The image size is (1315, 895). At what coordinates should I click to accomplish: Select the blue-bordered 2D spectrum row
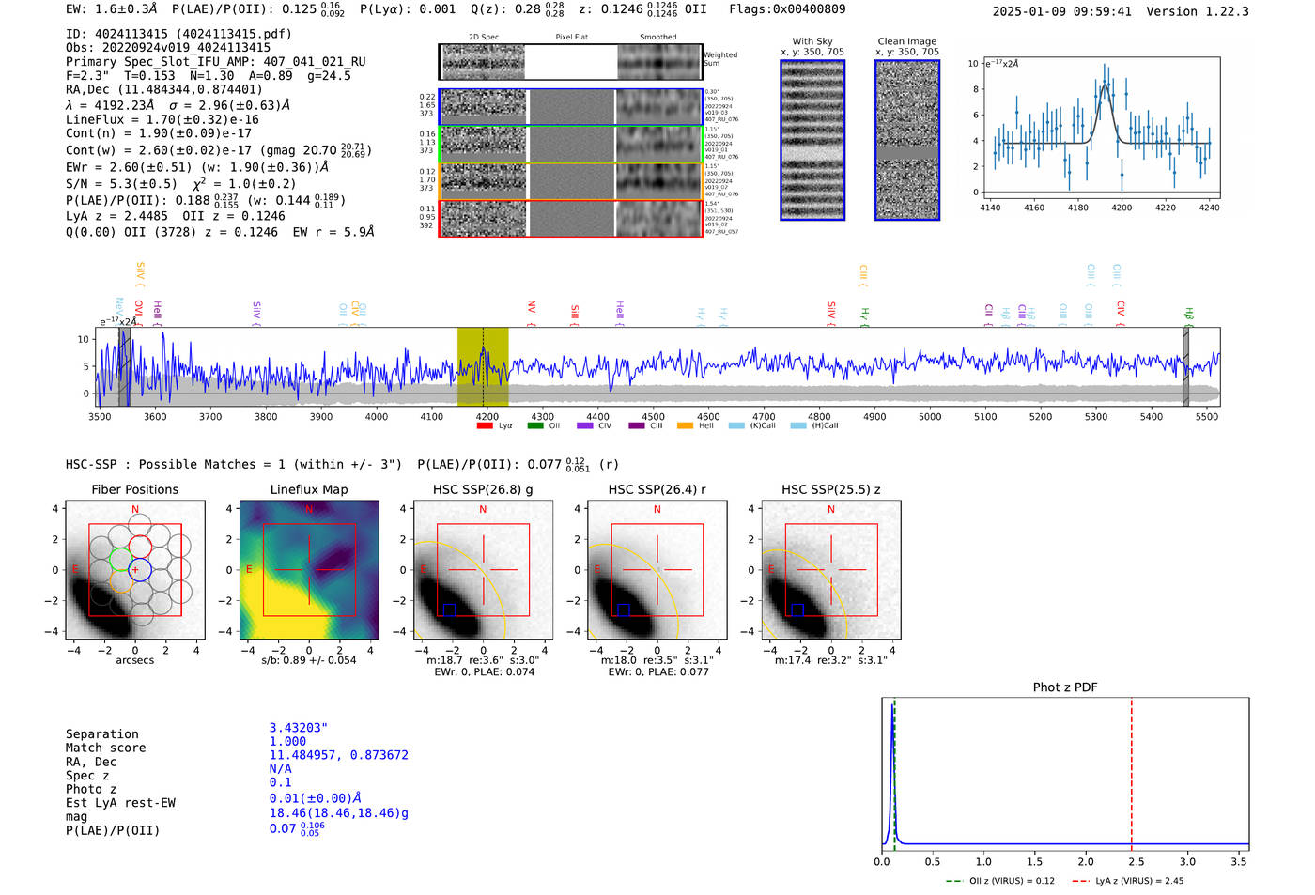(571, 107)
